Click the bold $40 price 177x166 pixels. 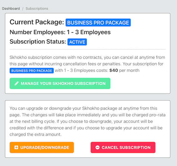[x=114, y=70]
